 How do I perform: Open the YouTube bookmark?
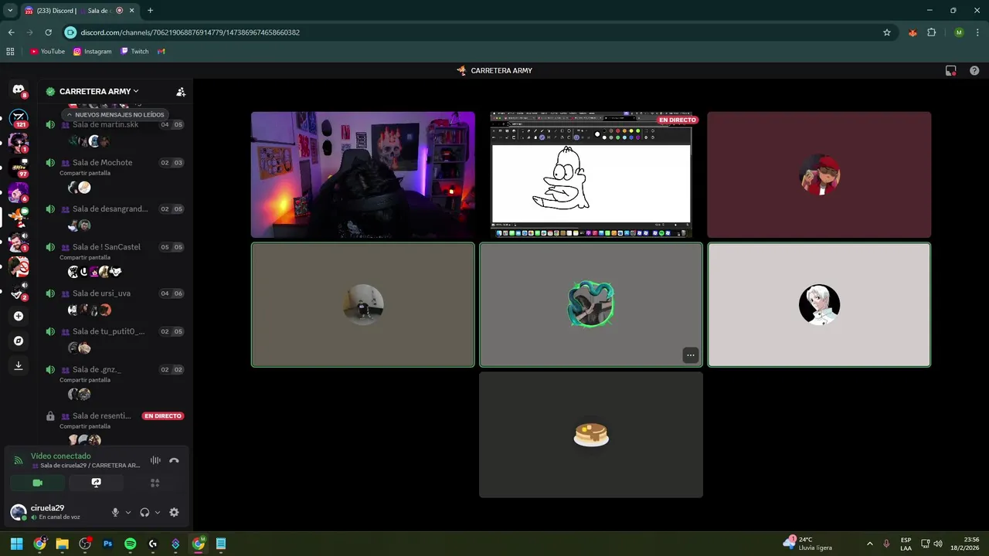click(47, 52)
